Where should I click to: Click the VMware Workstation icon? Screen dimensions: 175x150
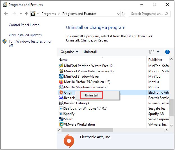(61, 124)
